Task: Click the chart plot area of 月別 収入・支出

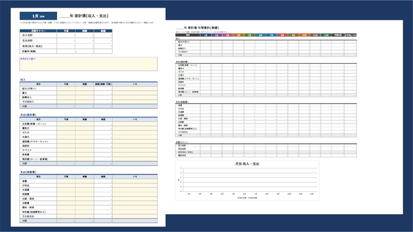Action: click(250, 180)
